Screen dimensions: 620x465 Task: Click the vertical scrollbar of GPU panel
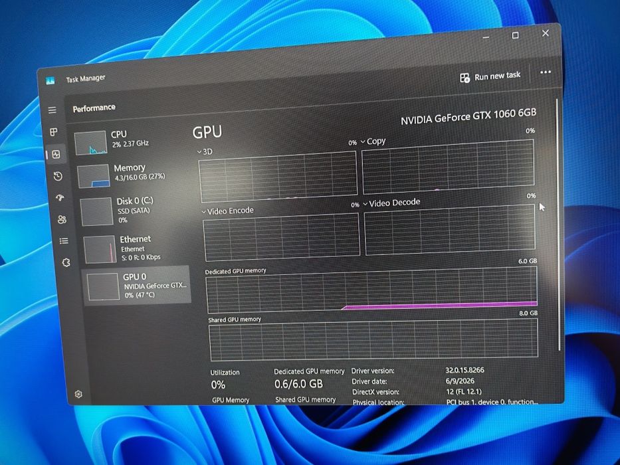pos(558,225)
